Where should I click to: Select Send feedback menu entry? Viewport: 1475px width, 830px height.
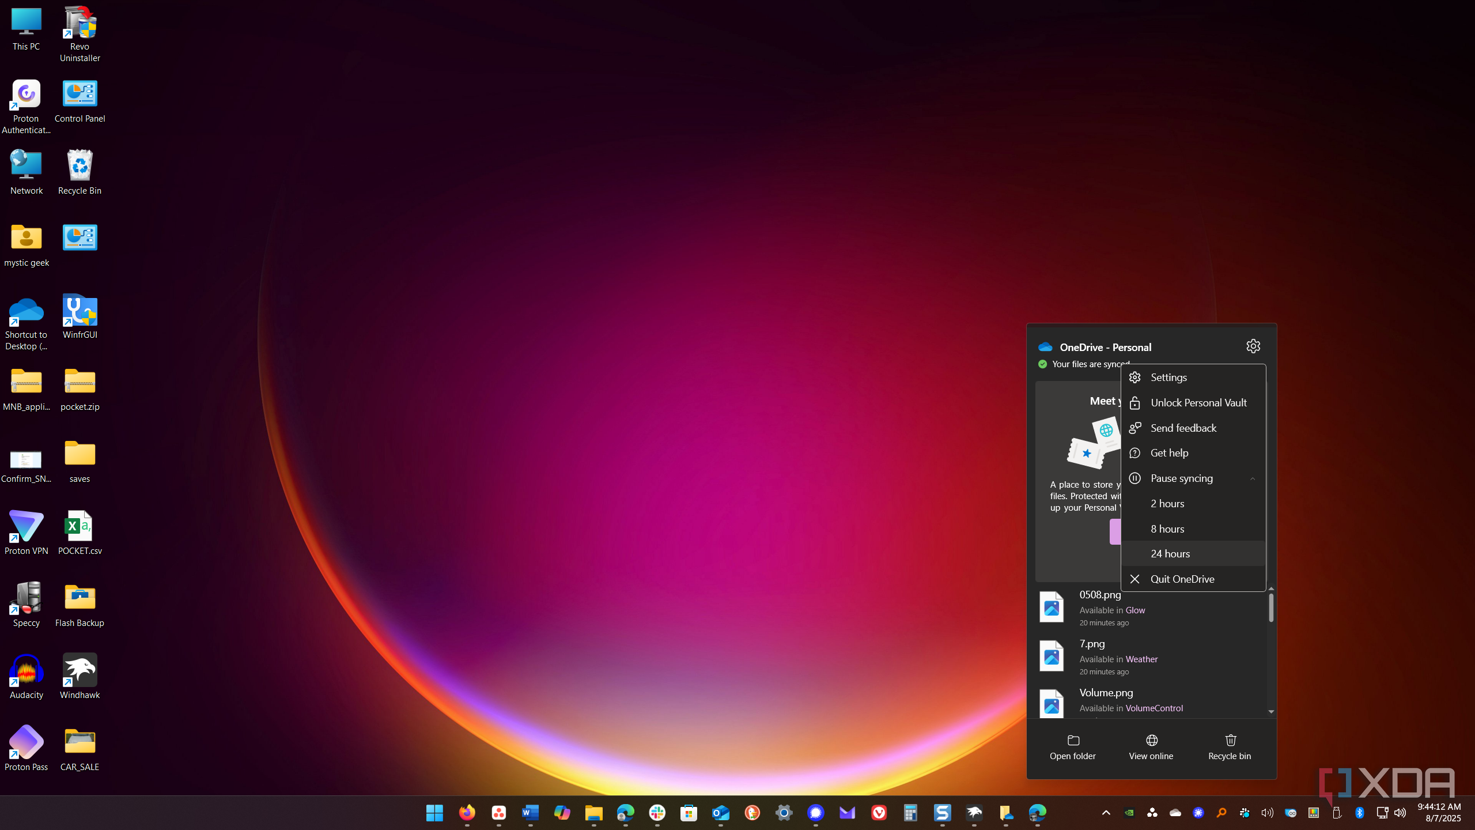pyautogui.click(x=1193, y=428)
